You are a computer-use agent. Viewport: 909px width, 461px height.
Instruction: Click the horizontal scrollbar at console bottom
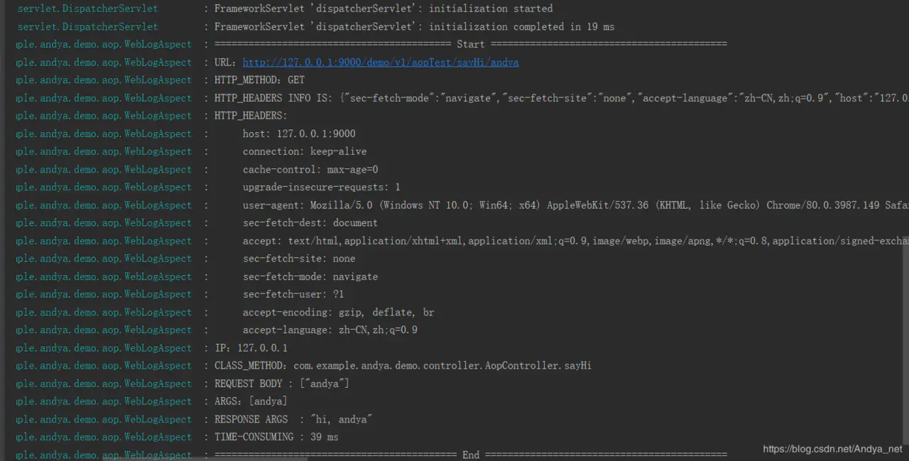(x=205, y=459)
